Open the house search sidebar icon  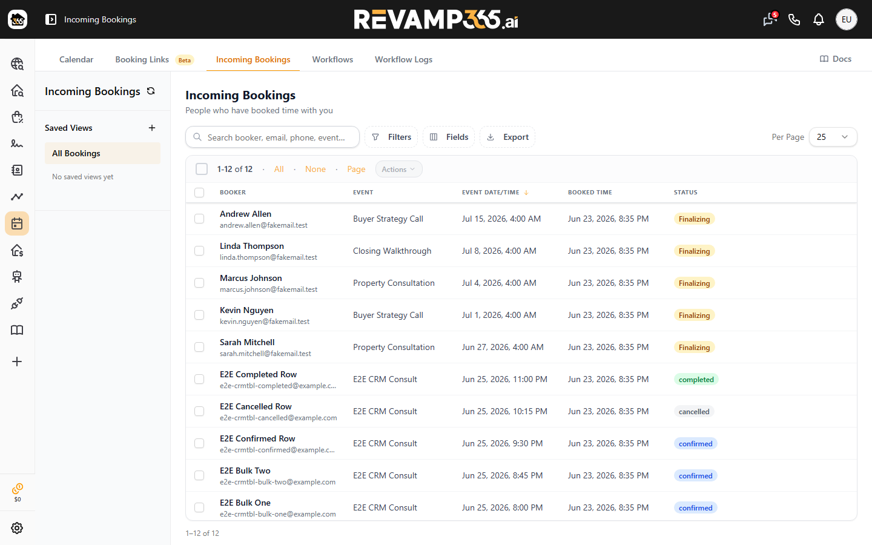tap(17, 90)
